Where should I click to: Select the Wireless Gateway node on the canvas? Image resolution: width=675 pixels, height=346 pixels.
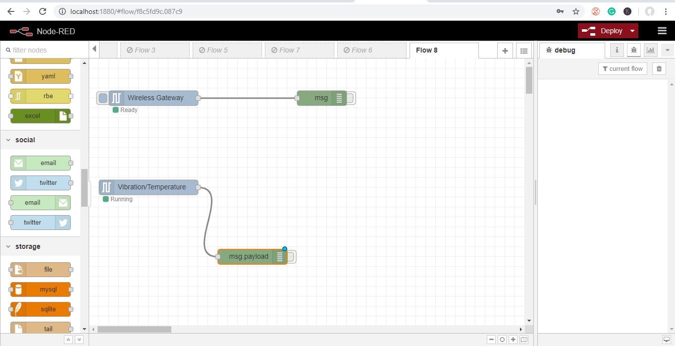(x=154, y=98)
